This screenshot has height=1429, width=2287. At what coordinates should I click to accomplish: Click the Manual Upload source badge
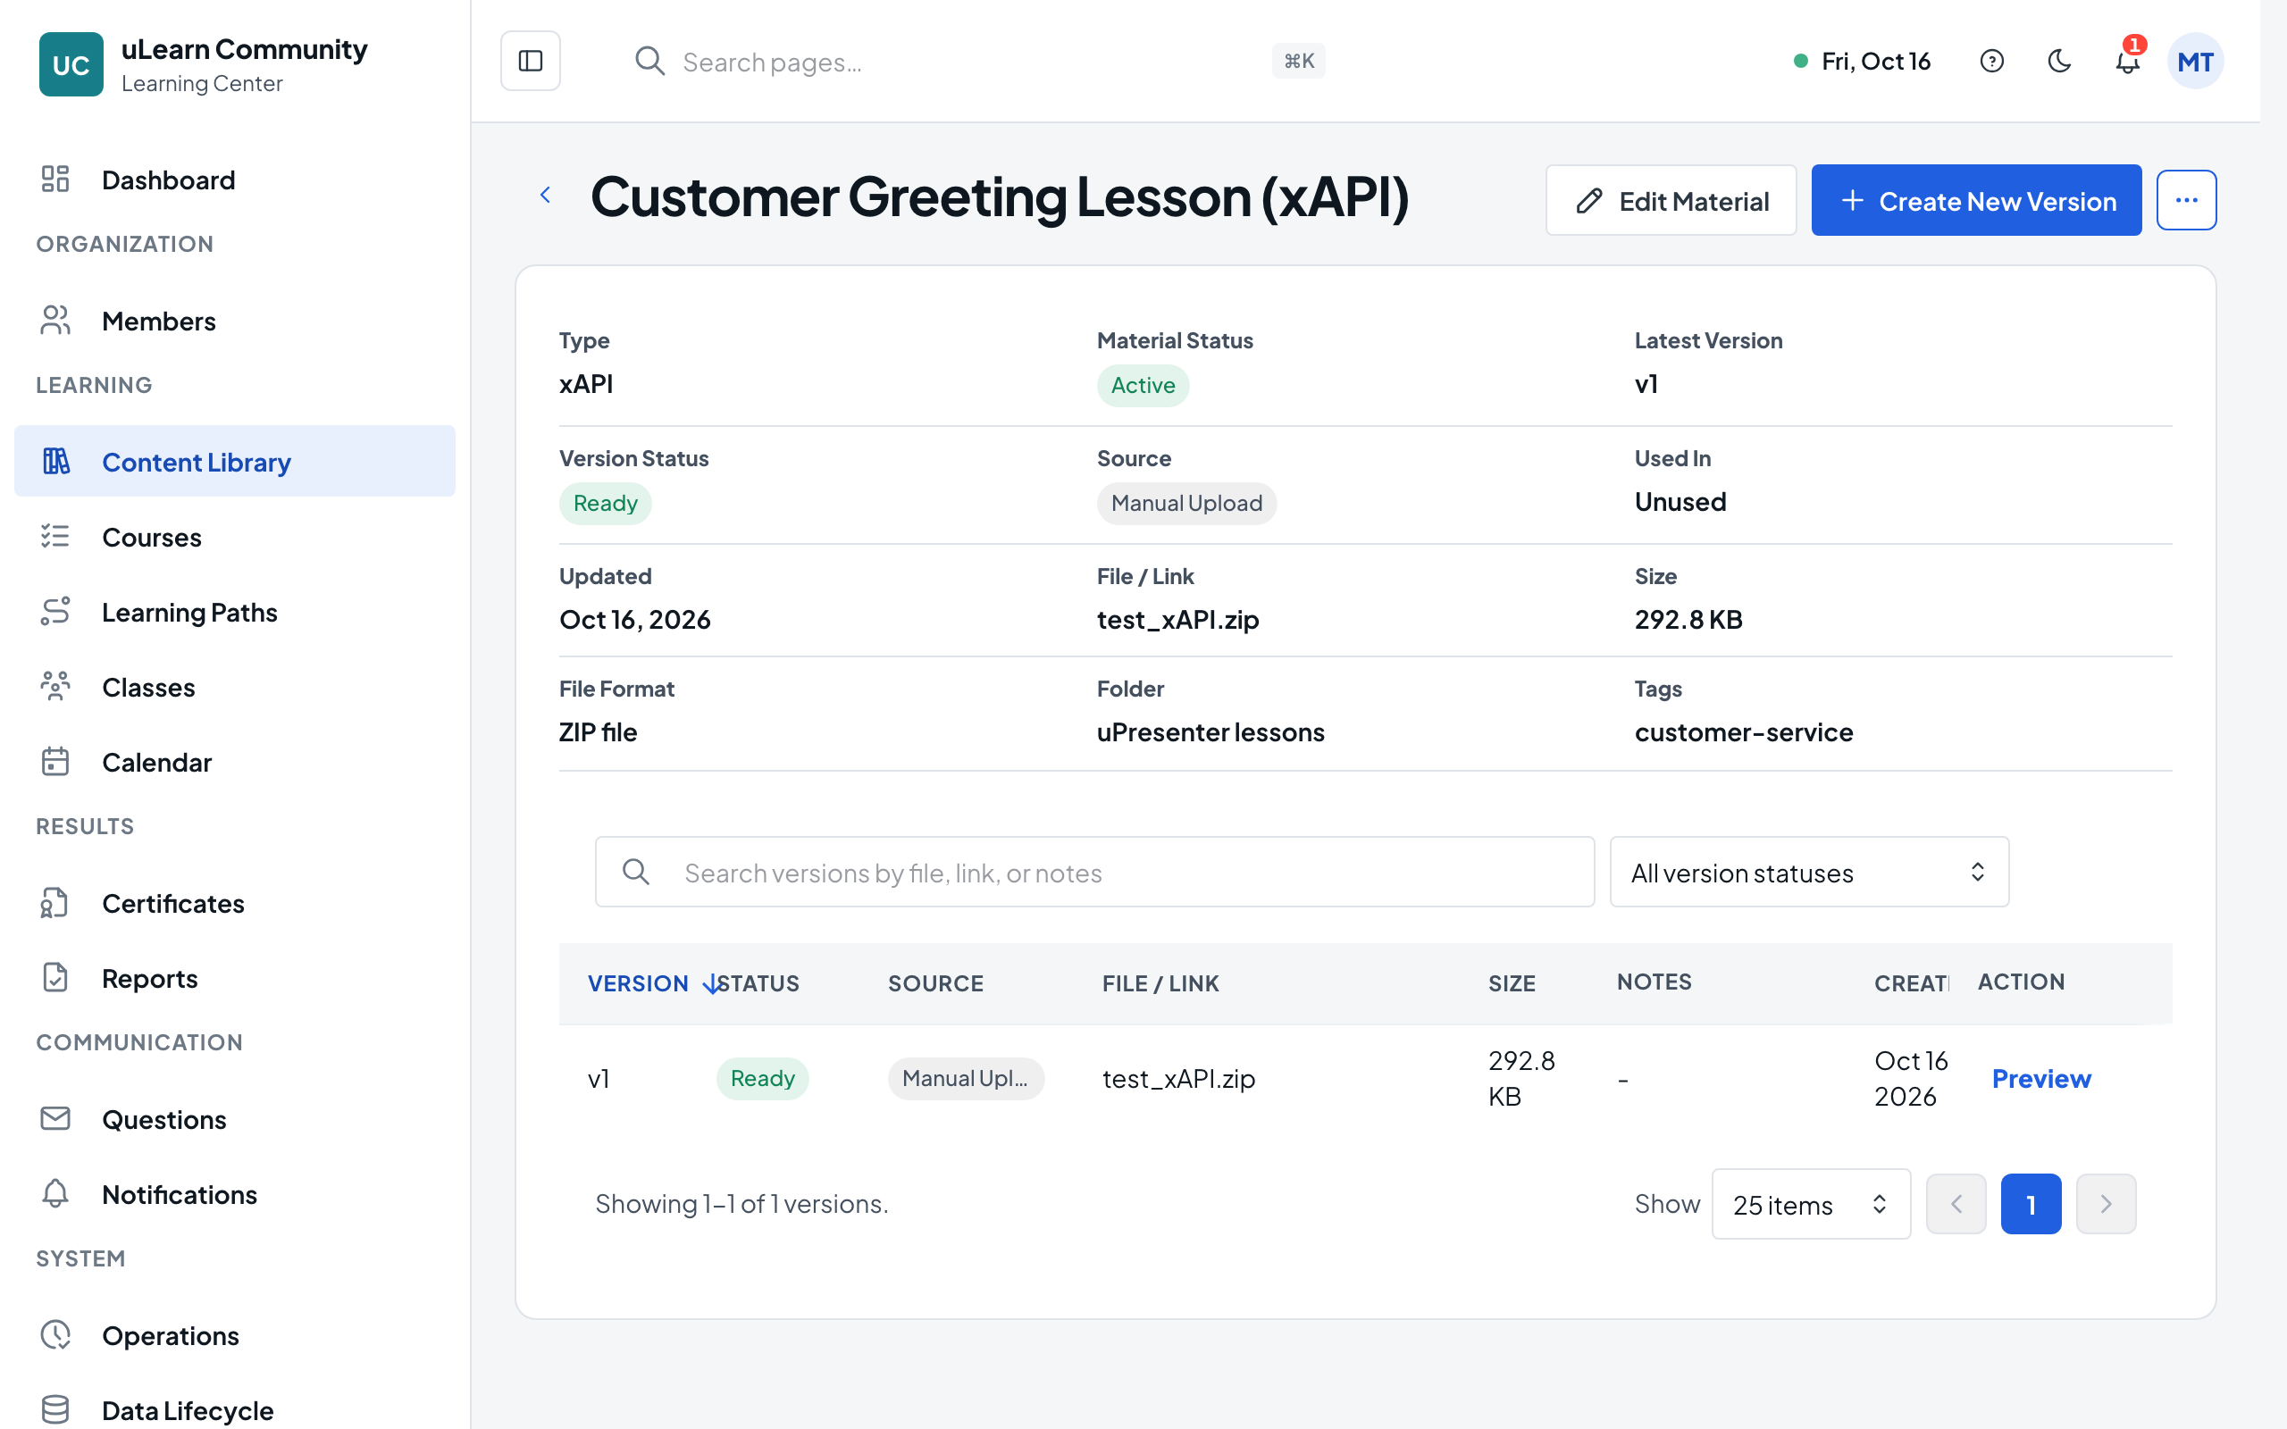pos(1186,503)
